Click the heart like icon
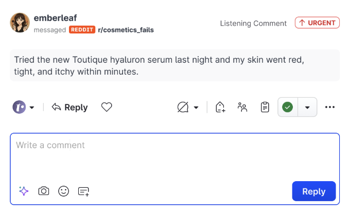Viewport: 349px width, 212px height. pos(107,107)
